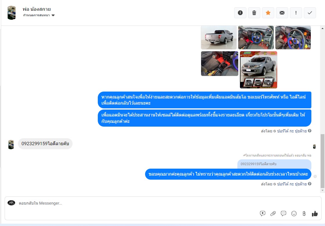Screen dimensions: 325x226
Task: Mark conversation unread with envelope icon
Action: (x=282, y=13)
